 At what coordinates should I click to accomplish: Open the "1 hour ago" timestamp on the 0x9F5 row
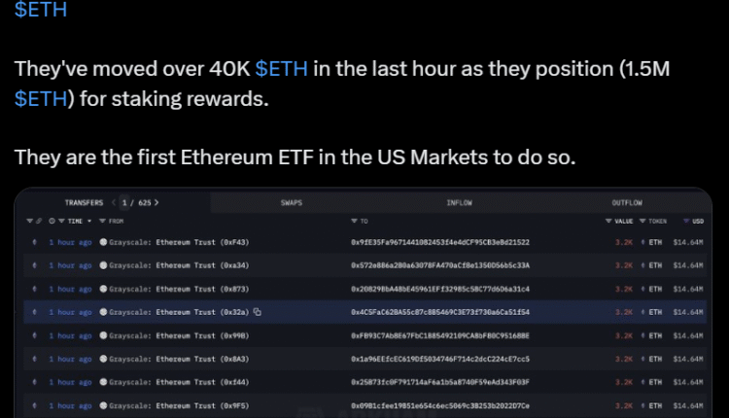point(70,405)
